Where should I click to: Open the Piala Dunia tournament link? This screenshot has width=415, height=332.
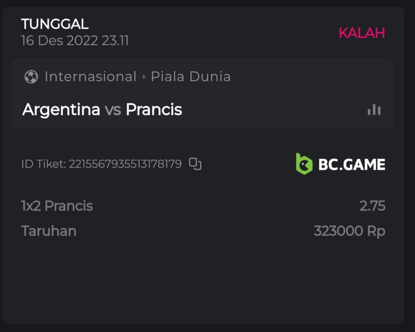[x=191, y=77]
